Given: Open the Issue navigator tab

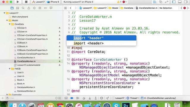Looking at the screenshot, I should coord(29,8).
